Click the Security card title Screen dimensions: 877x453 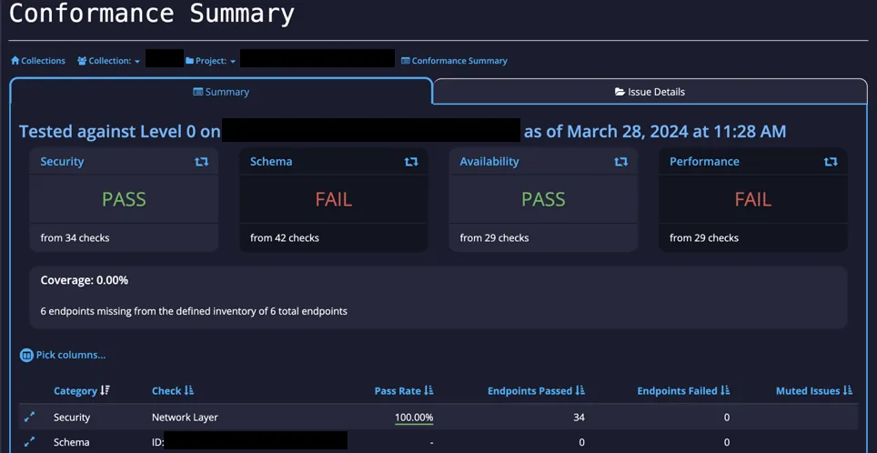pyautogui.click(x=62, y=162)
